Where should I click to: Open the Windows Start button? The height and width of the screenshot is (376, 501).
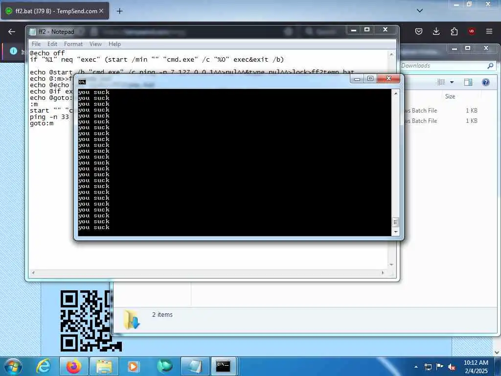coord(13,366)
